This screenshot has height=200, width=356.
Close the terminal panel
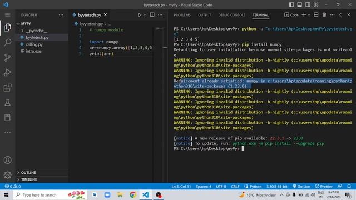coord(349,15)
